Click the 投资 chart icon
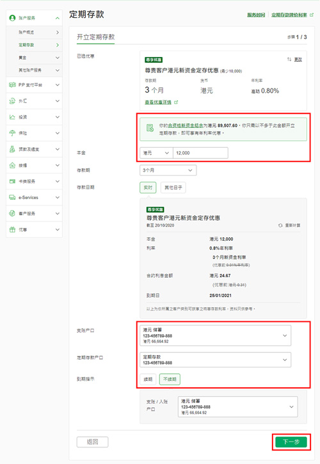 point(12,117)
